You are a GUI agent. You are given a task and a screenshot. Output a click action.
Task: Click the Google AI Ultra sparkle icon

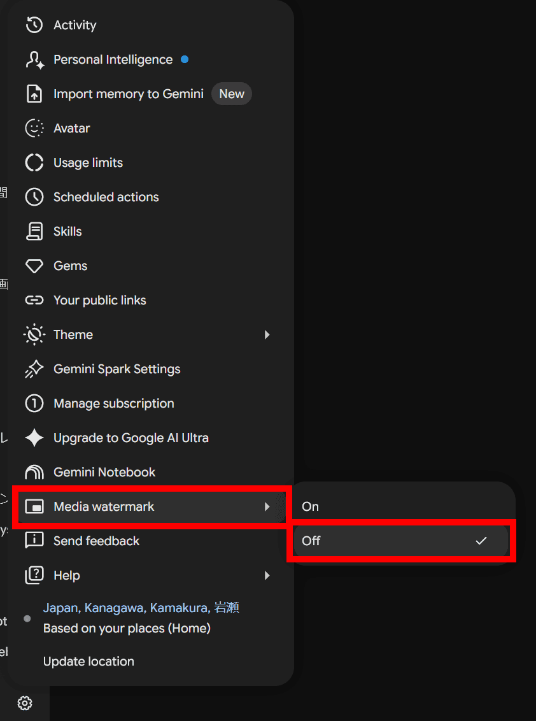(34, 438)
